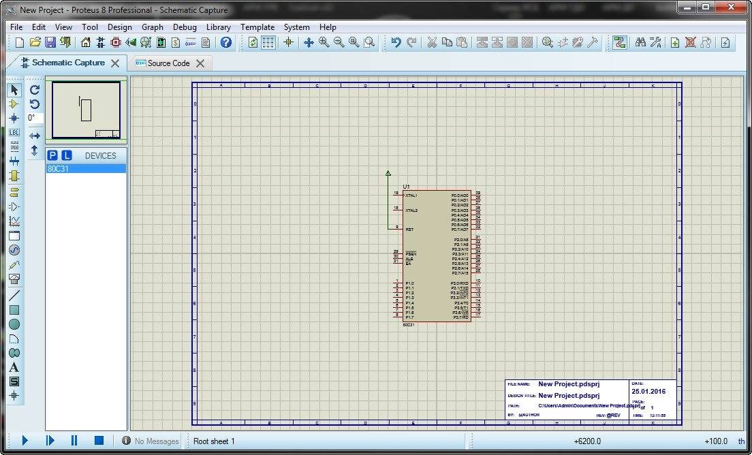Toggle false origin crosshair icon
Viewport: 752px width, 455px height.
pyautogui.click(x=288, y=43)
